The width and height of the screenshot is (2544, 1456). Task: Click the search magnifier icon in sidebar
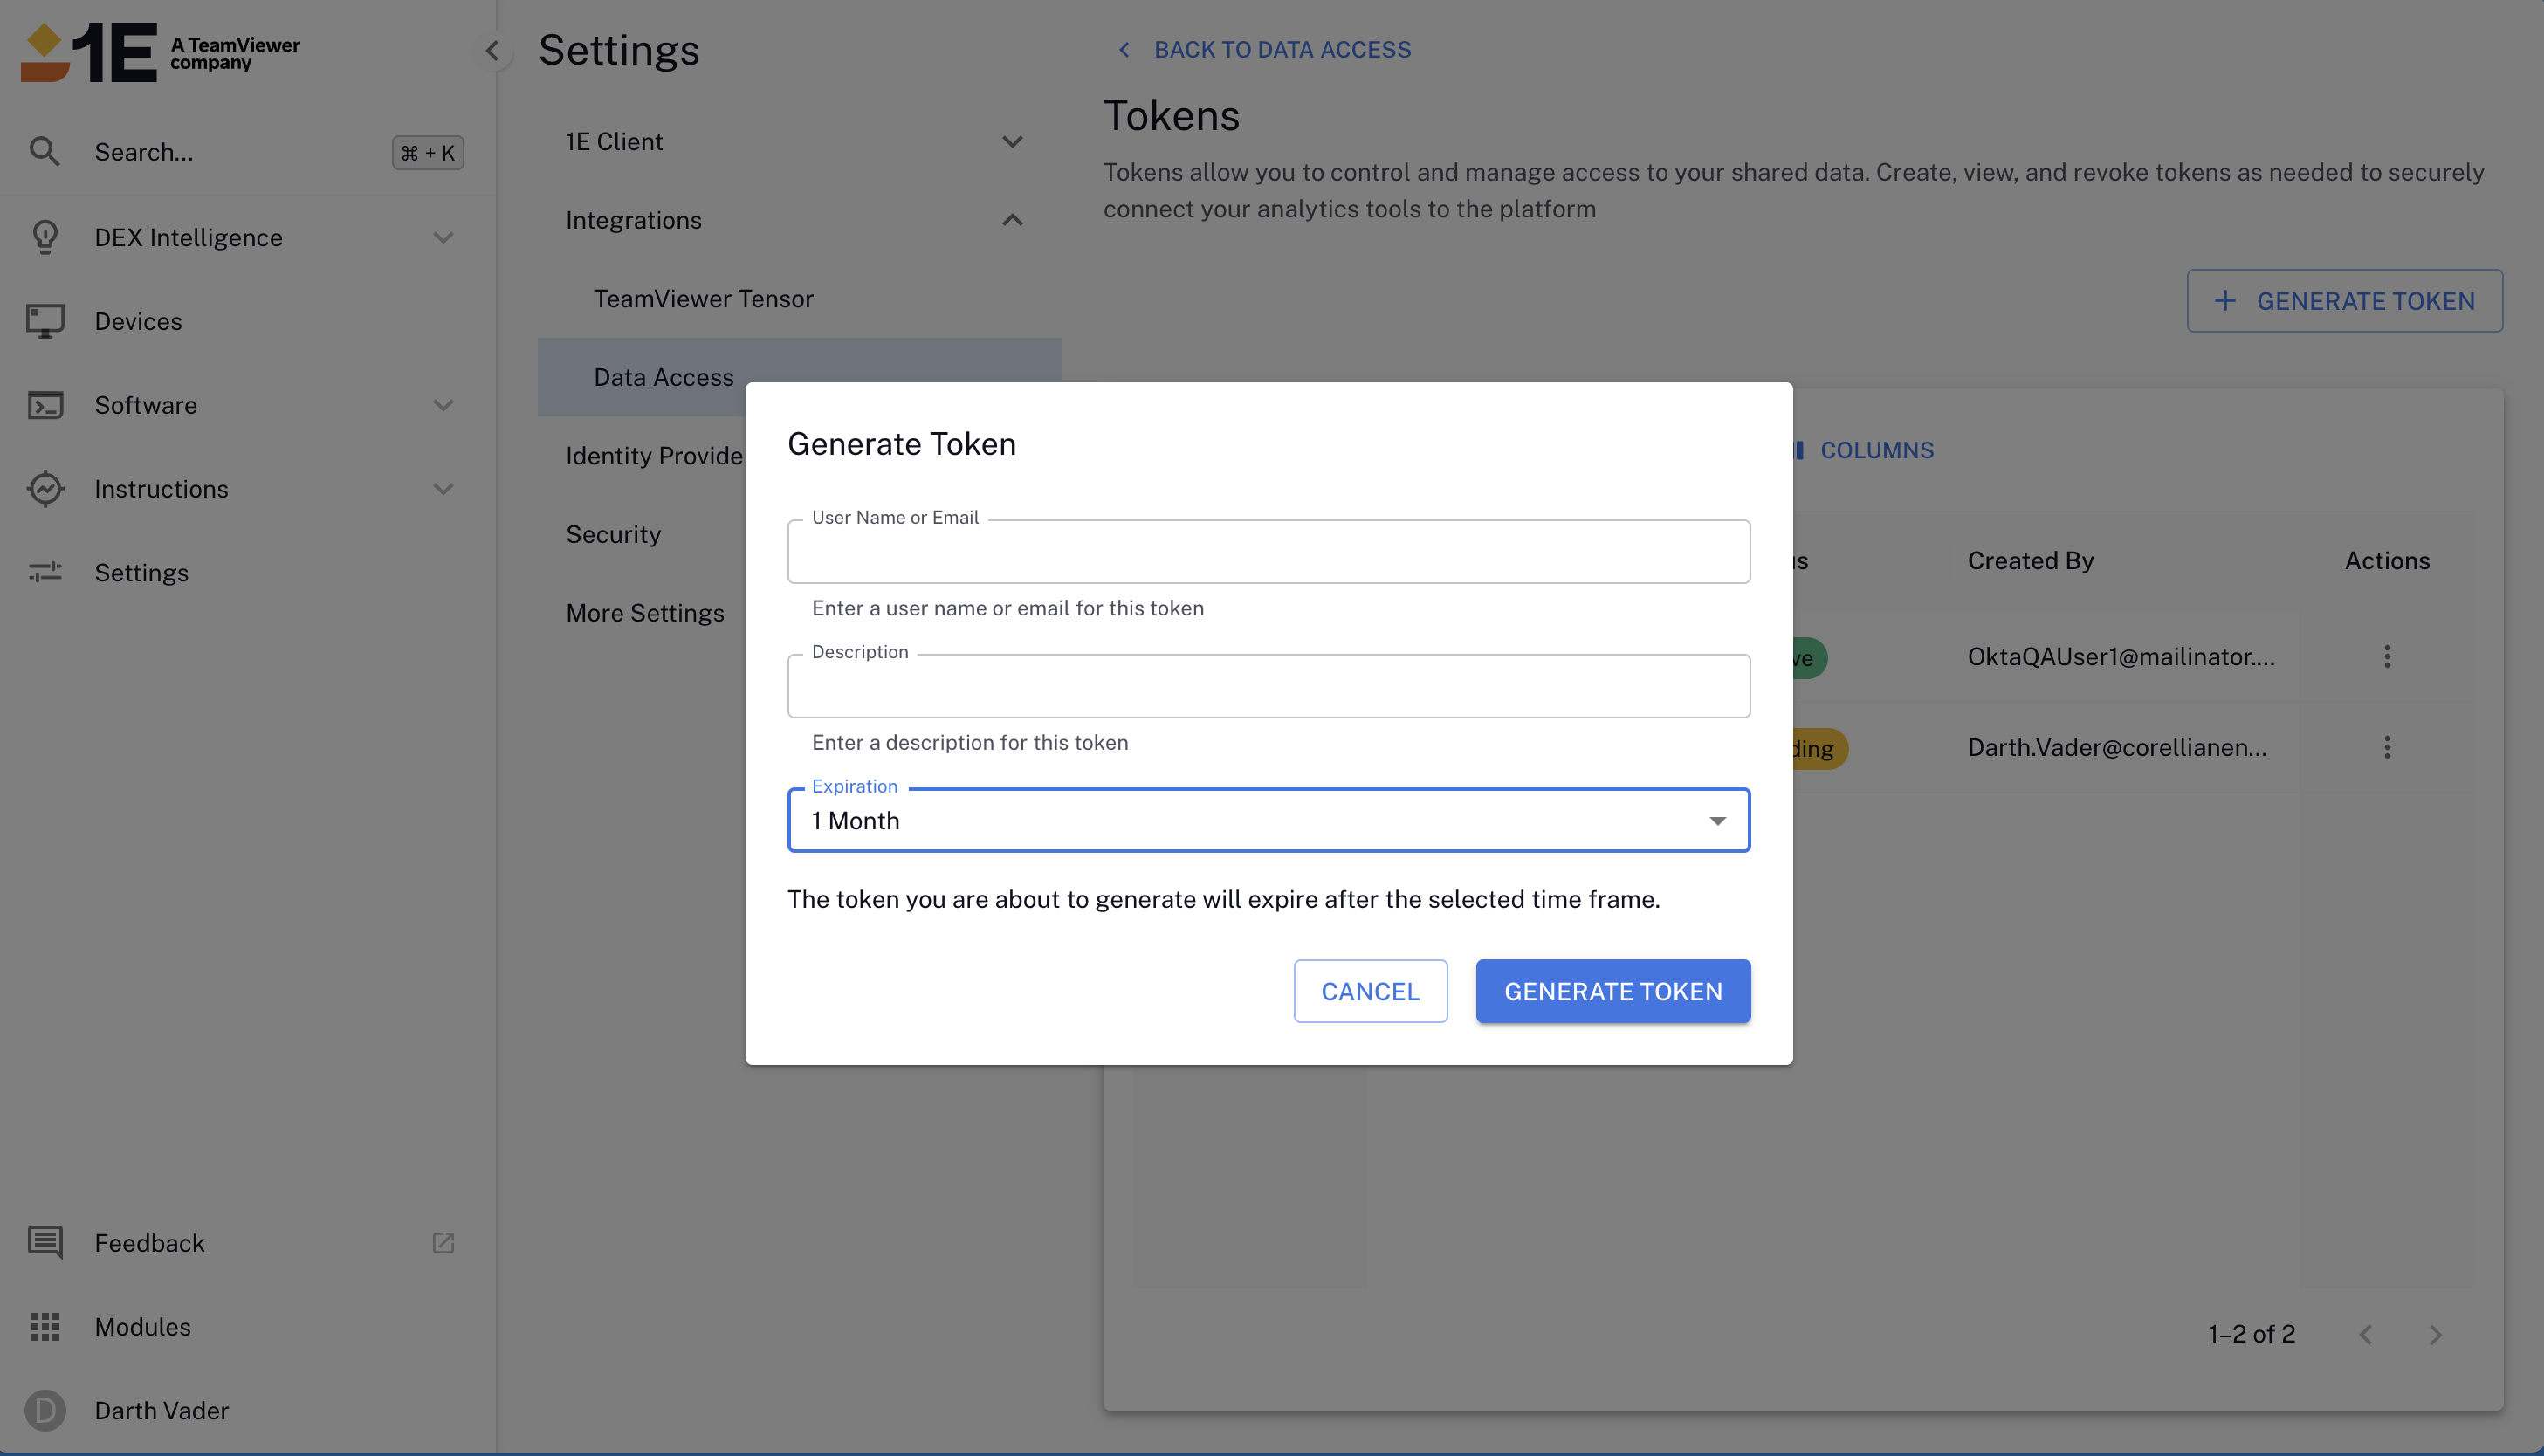(44, 152)
